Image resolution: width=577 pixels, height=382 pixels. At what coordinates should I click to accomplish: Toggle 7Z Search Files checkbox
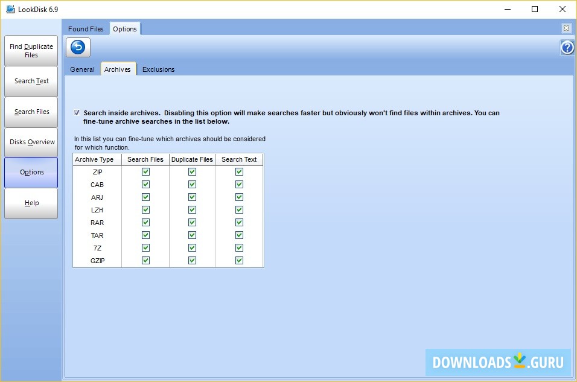pyautogui.click(x=145, y=248)
